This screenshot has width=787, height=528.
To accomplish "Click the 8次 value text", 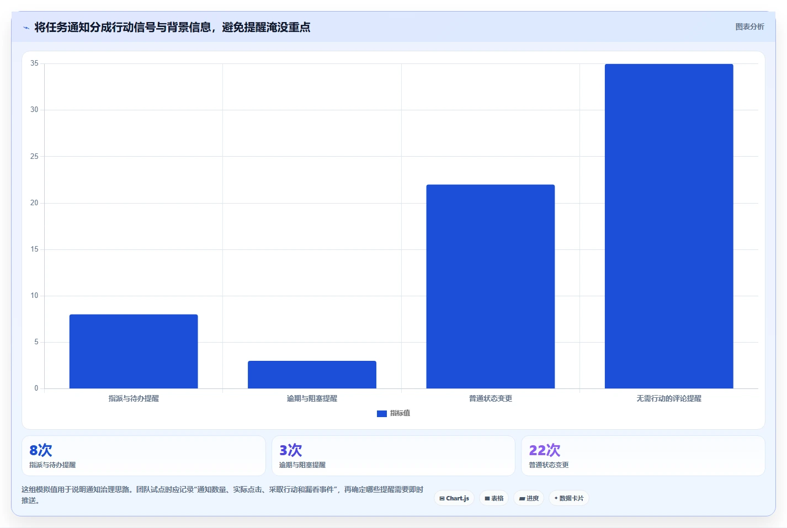I will coord(41,450).
